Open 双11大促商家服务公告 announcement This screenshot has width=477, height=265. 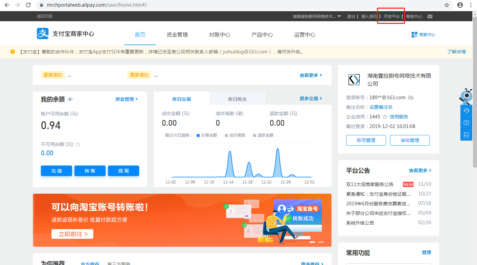[x=370, y=184]
